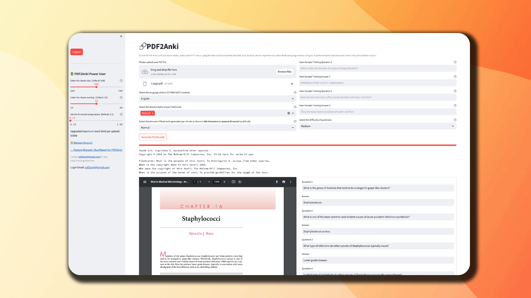
Task: Click the Ideal Sample Training Question 1 field
Action: 377,68
